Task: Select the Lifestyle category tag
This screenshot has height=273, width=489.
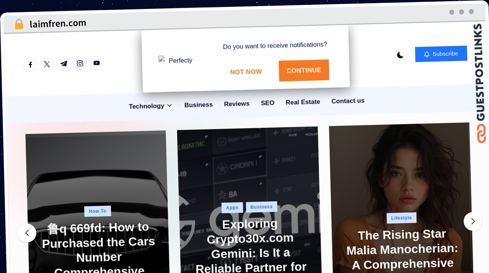Action: (x=401, y=218)
